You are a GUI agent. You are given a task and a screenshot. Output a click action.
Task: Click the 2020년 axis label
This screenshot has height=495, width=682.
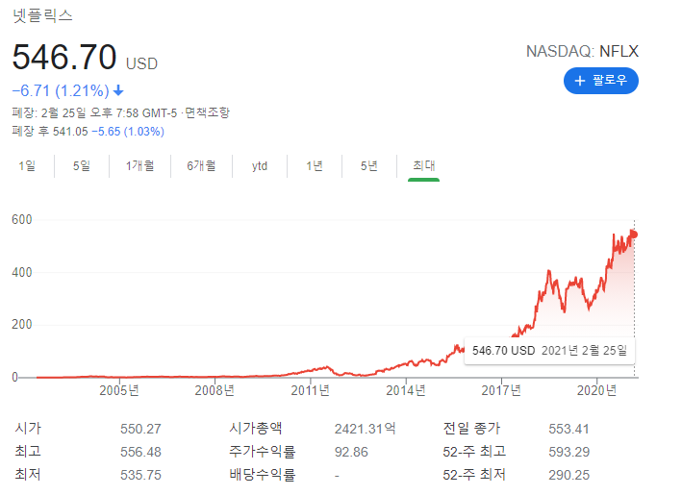click(x=596, y=390)
